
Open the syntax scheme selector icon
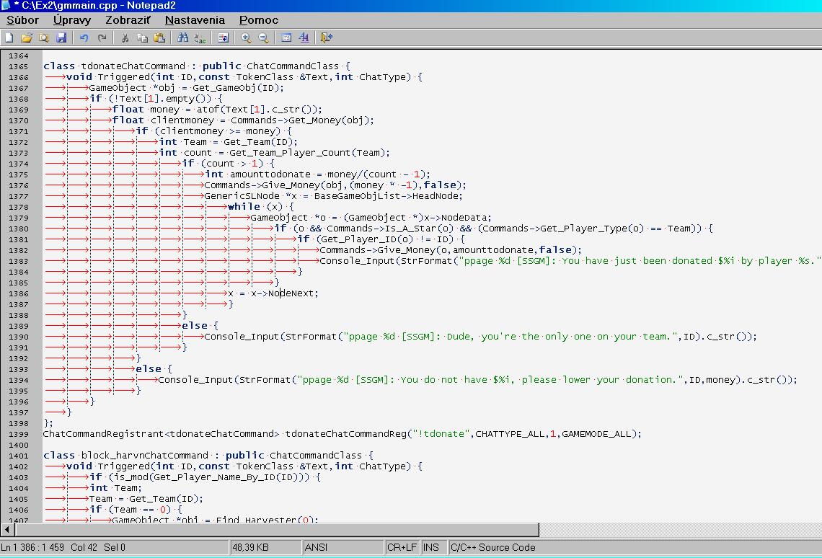click(286, 37)
